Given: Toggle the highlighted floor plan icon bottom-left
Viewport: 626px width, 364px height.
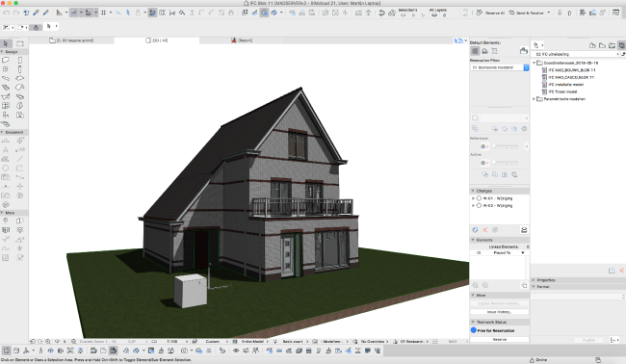Looking at the screenshot, I should (x=7, y=351).
